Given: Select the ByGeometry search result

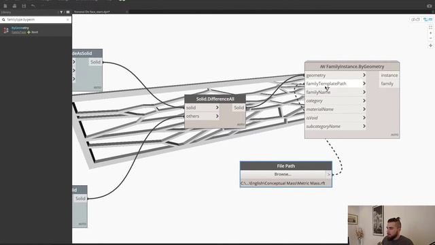Looking at the screenshot, I should [36, 30].
